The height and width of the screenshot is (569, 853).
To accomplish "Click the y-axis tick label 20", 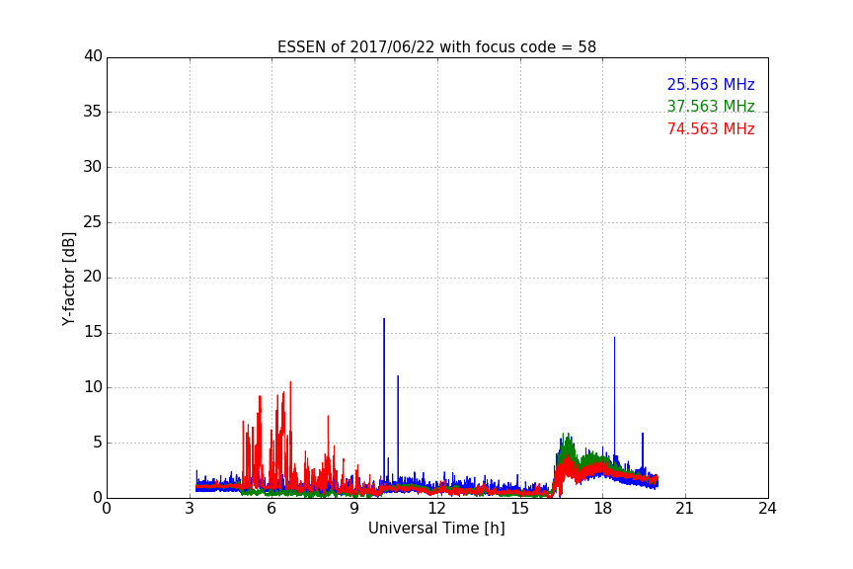I will (x=93, y=277).
